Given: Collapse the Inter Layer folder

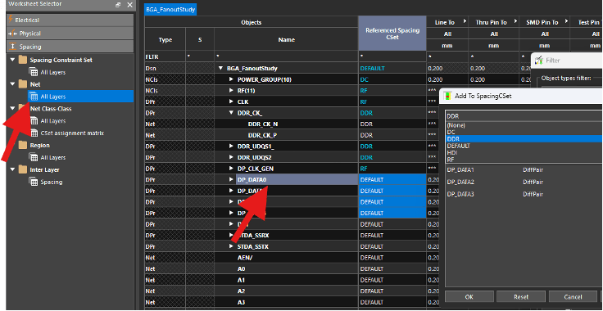Looking at the screenshot, I should click(12, 169).
